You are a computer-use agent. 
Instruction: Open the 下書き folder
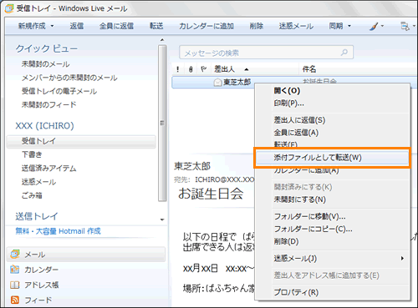[x=32, y=154]
